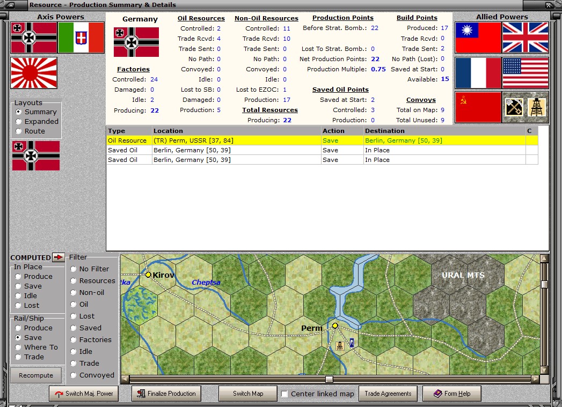Select the Japan rising sun flag
Image resolution: width=562 pixels, height=407 pixels.
34,73
